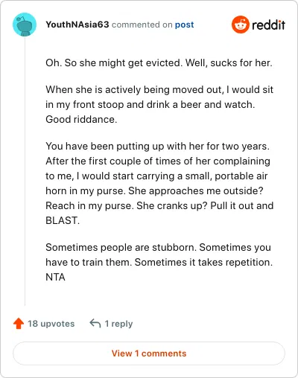Click the vertical comment thread line
Screen dimensions: 298x378
click(x=25, y=171)
